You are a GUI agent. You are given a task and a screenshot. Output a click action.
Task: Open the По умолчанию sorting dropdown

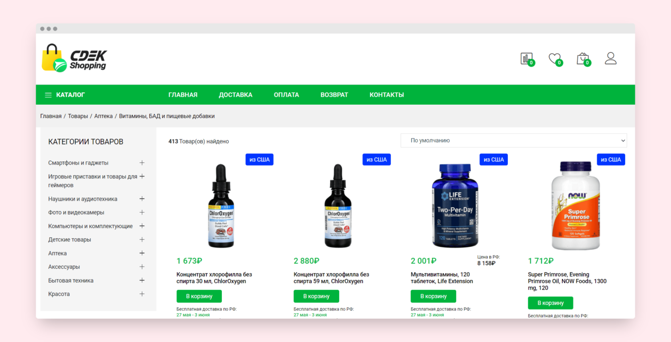coord(514,140)
